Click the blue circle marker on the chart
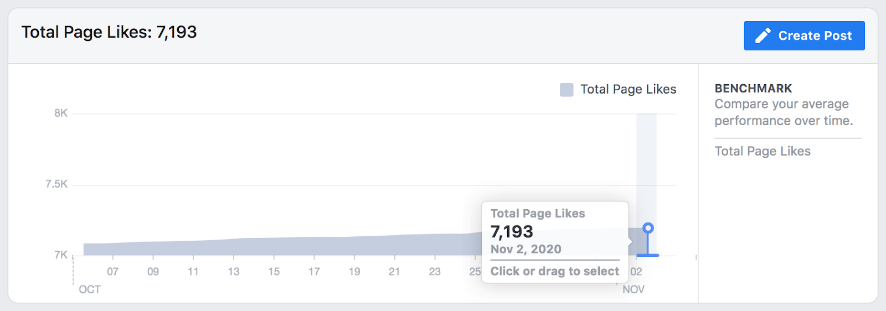The width and height of the screenshot is (886, 311). (x=648, y=228)
